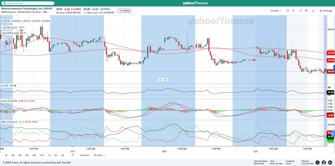The width and height of the screenshot is (335, 166).
Task: Select the 5Y range
Action: tap(56, 155)
